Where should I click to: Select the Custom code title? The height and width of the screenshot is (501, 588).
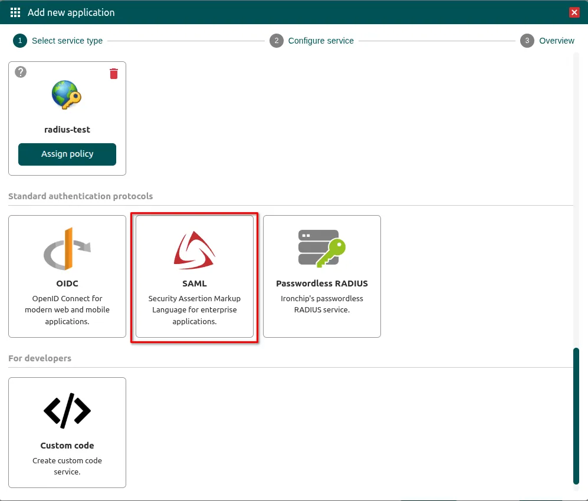point(67,446)
